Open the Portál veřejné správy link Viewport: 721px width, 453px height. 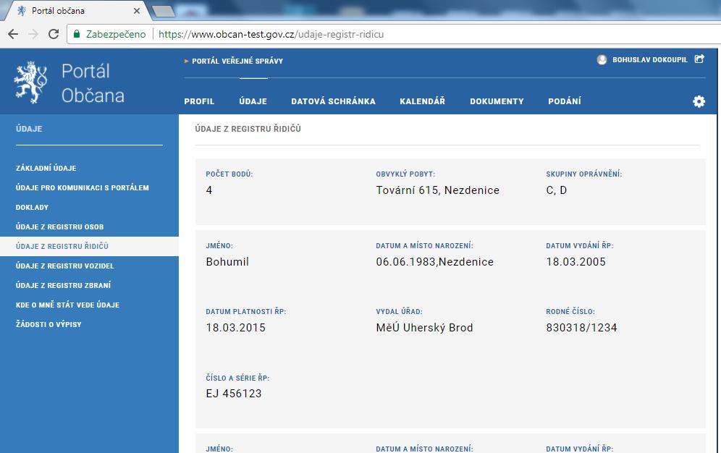click(x=237, y=61)
